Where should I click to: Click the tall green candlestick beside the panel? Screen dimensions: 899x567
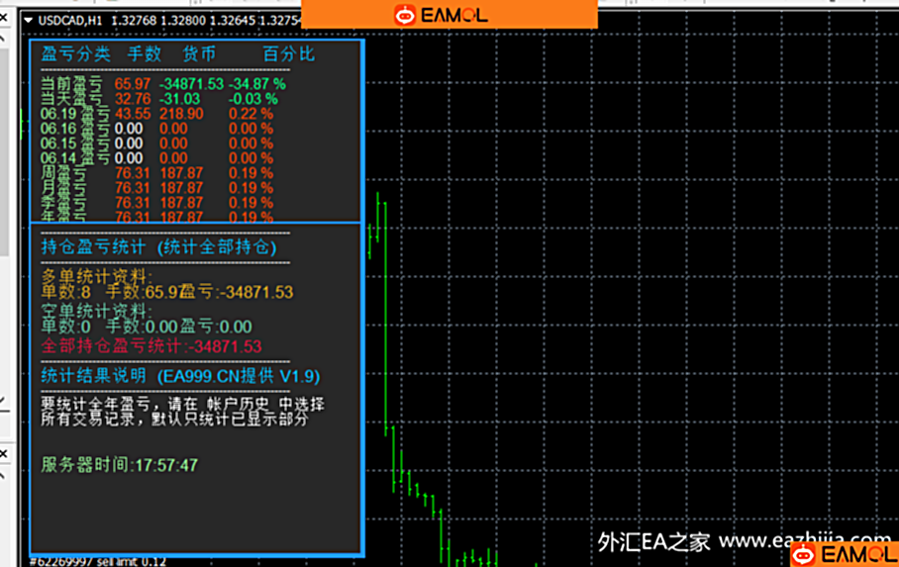click(379, 228)
